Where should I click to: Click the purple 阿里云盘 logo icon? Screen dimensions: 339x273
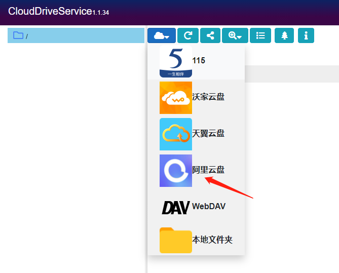click(x=175, y=171)
